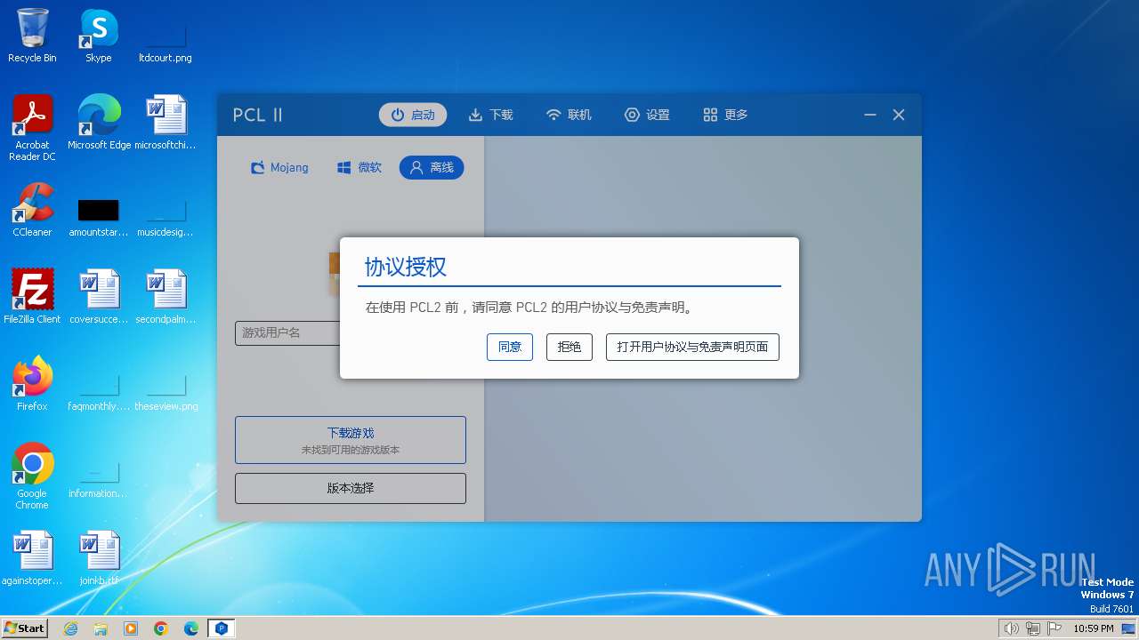Screen dimensions: 1139x640
Task: Open 版本选择 version selection
Action: pos(351,488)
